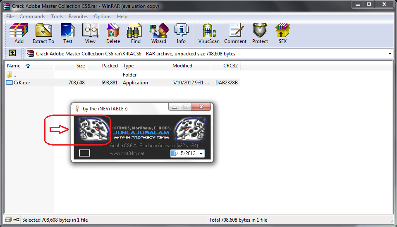Screen dimensions: 397x227
Task: Open the Tools menu
Action: pos(57,17)
